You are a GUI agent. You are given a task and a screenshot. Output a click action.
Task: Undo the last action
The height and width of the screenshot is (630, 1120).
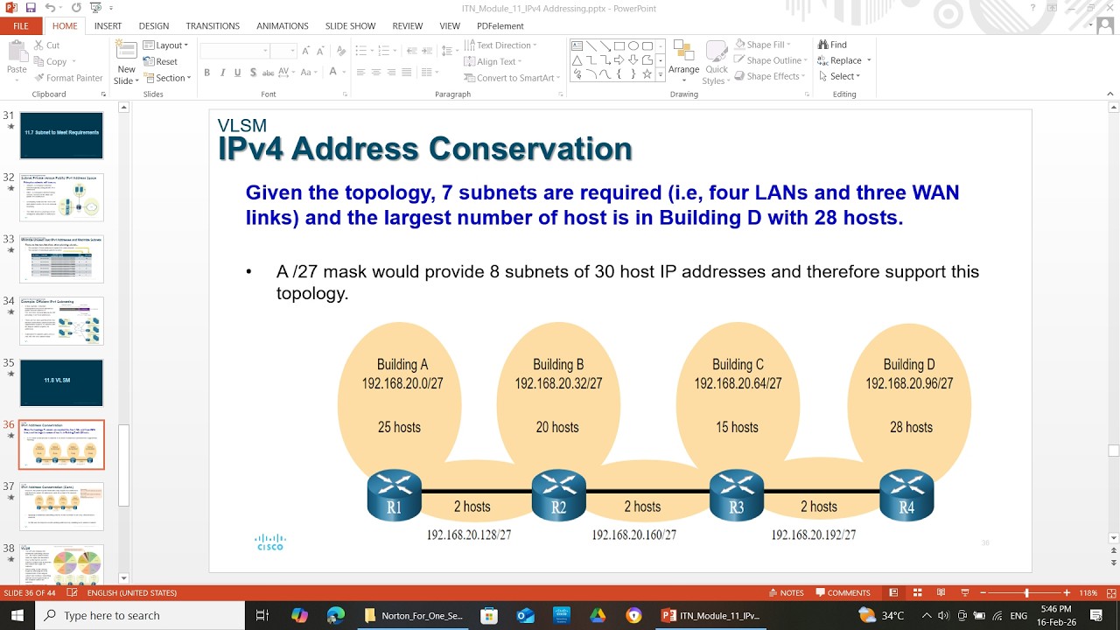pyautogui.click(x=51, y=8)
